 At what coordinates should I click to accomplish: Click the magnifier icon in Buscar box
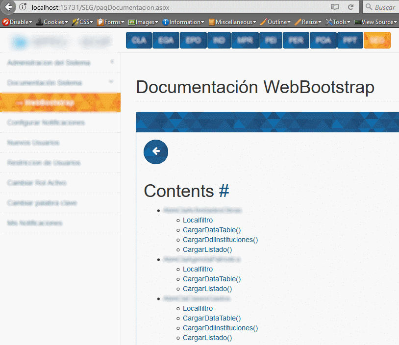point(369,7)
